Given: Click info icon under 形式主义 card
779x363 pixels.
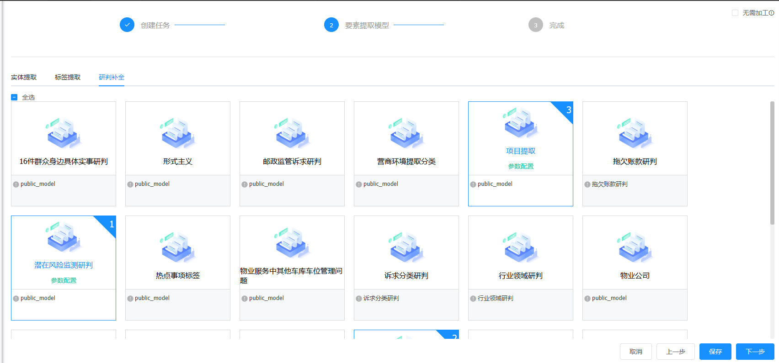Looking at the screenshot, I should 130,184.
